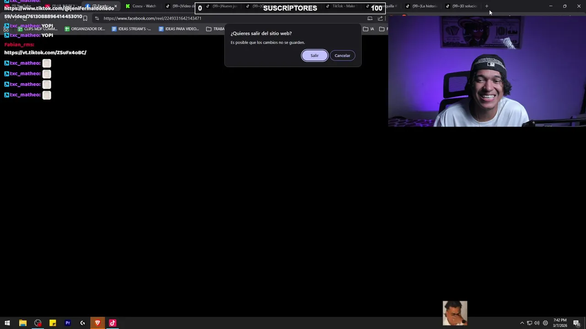This screenshot has height=329, width=586.
Task: Switch to the (99+)Video TikTok tab
Action: point(180,6)
